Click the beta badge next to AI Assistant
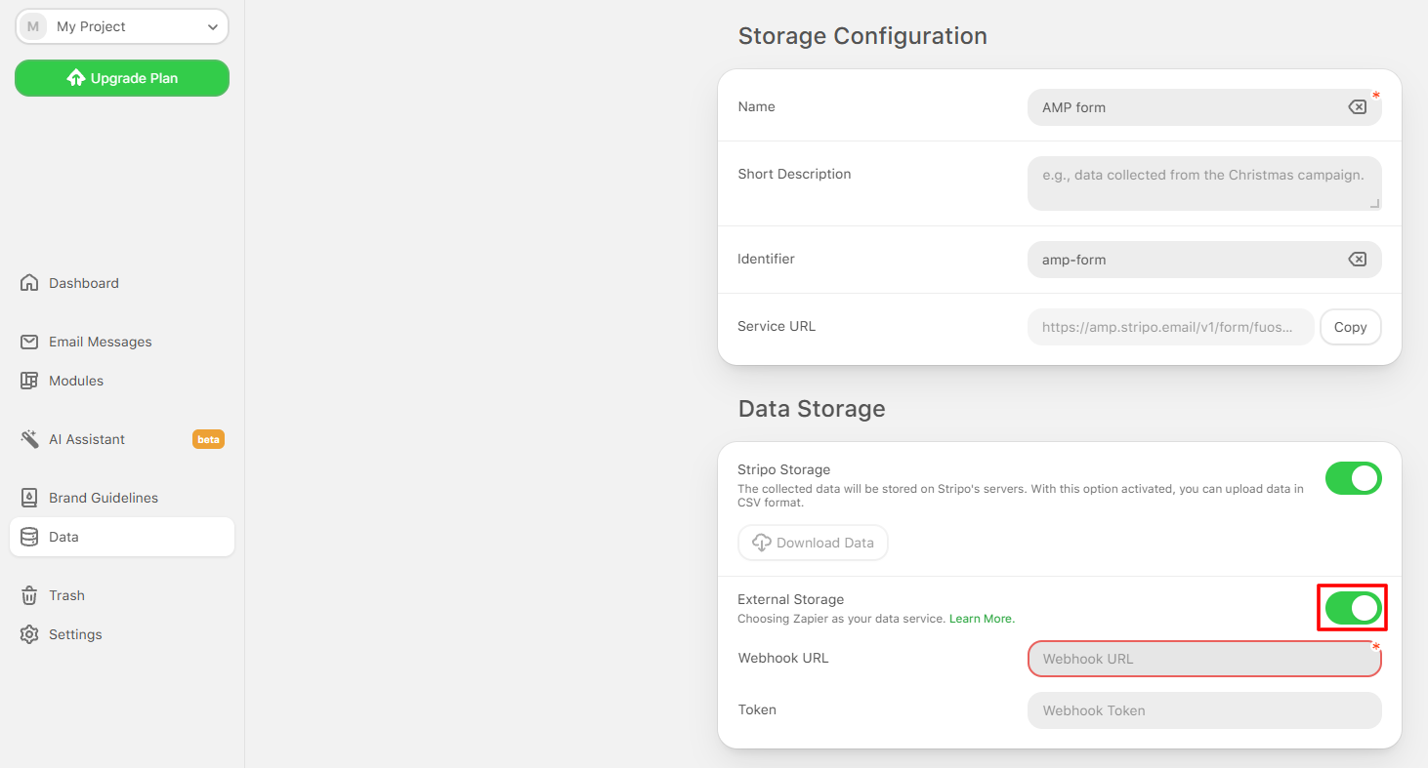The image size is (1428, 768). pyautogui.click(x=208, y=439)
